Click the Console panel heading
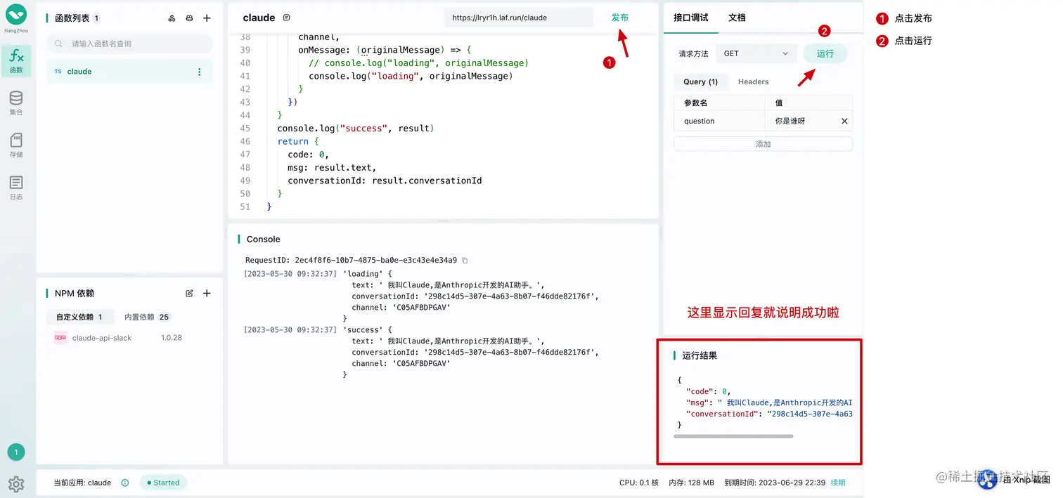Image resolution: width=1063 pixels, height=498 pixels. point(263,239)
